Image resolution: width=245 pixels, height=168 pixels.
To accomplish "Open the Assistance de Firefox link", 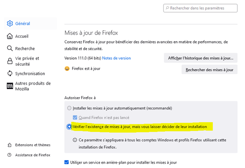I will (33, 155).
